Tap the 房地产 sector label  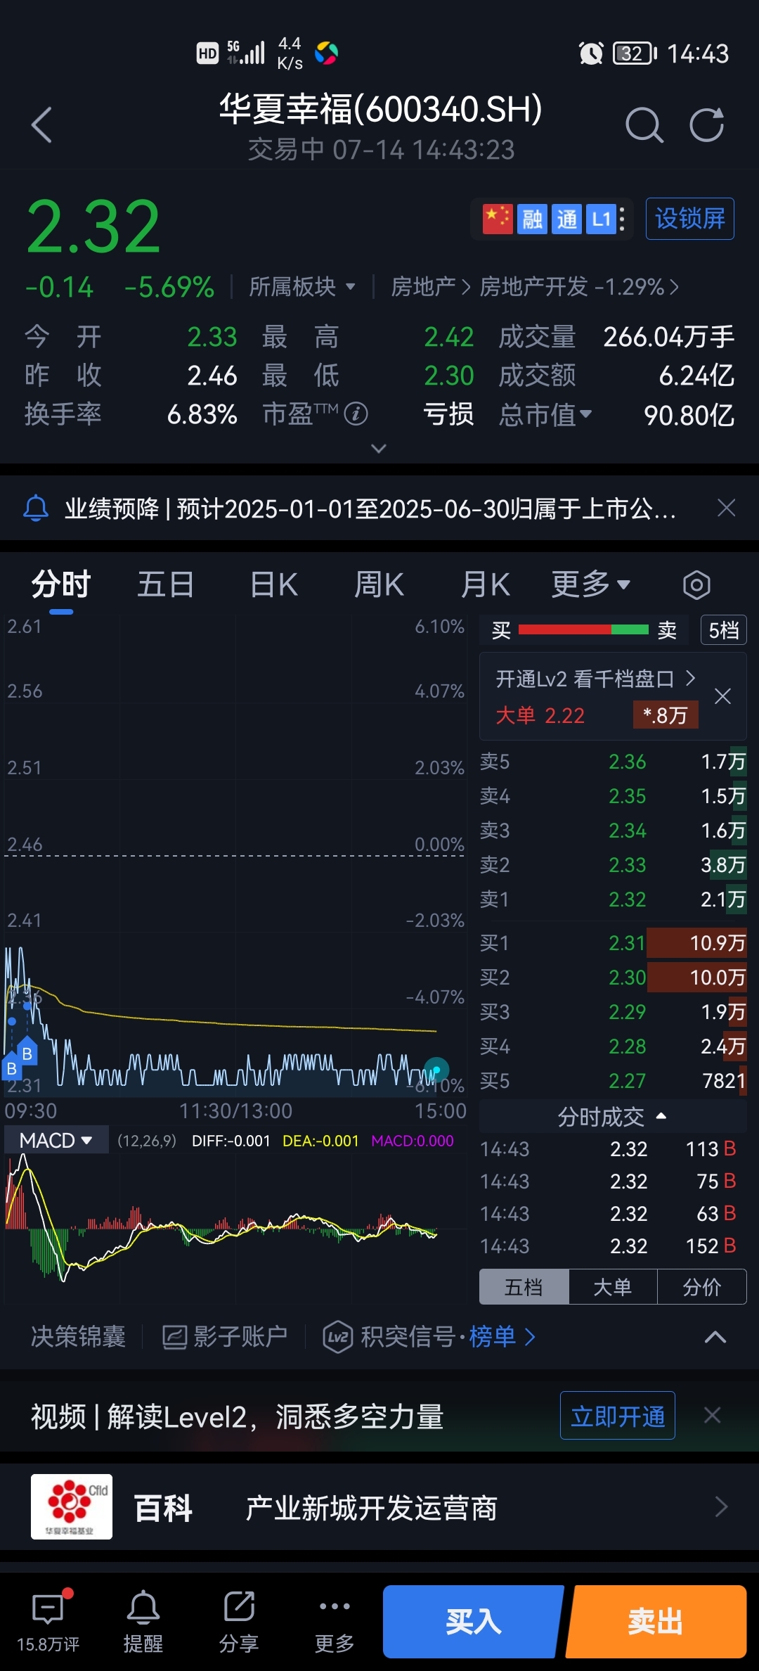point(423,287)
